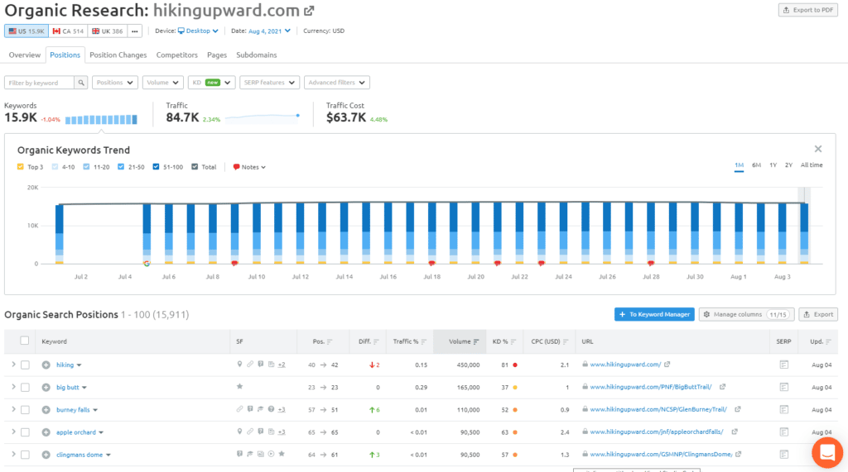Click the Export table button
This screenshot has width=848, height=472.
(x=818, y=314)
